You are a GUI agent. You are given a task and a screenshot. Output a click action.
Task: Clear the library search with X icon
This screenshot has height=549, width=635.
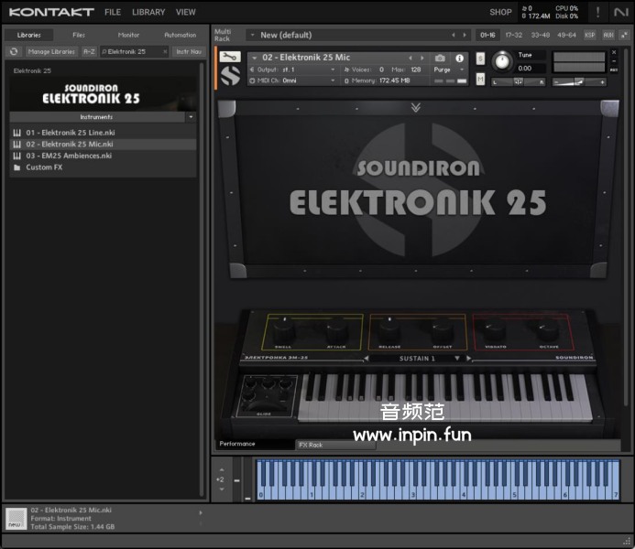[165, 52]
